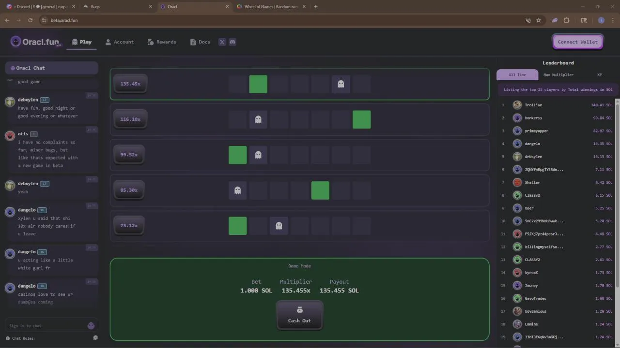Click the 116.10x multiplier button
This screenshot has width=620, height=348.
pyautogui.click(x=130, y=119)
